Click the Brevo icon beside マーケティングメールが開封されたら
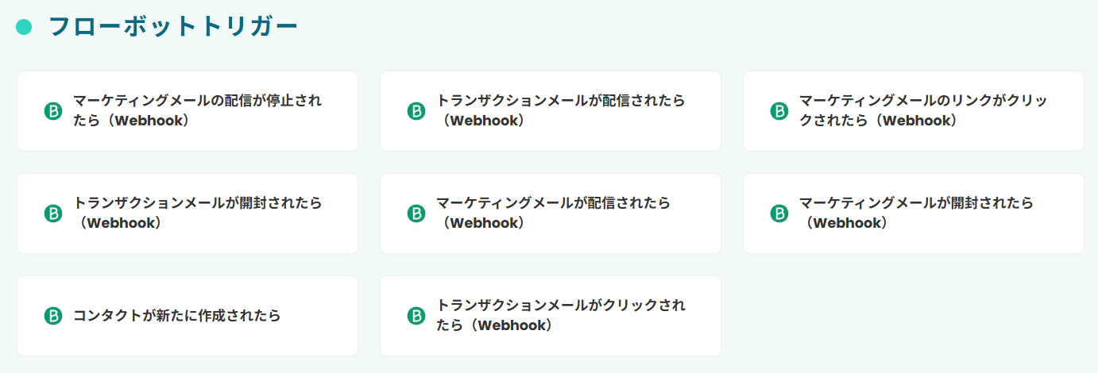Screen dimensions: 1098x373 click(779, 213)
